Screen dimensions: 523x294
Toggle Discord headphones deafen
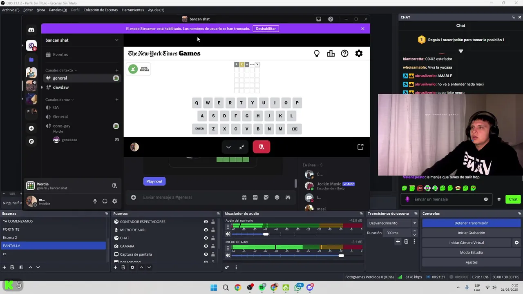(x=105, y=201)
